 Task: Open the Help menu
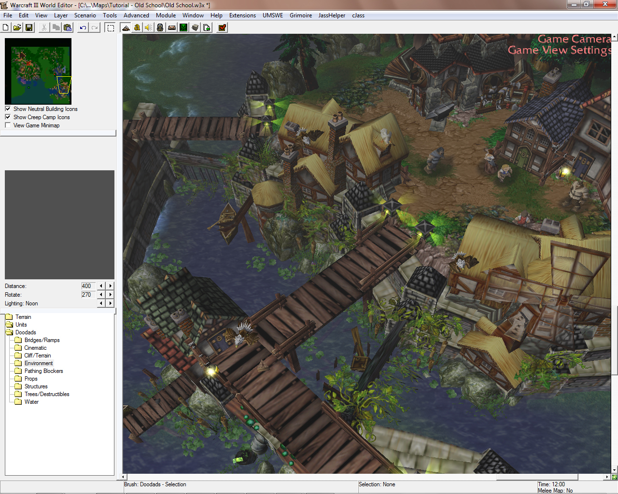pos(217,15)
